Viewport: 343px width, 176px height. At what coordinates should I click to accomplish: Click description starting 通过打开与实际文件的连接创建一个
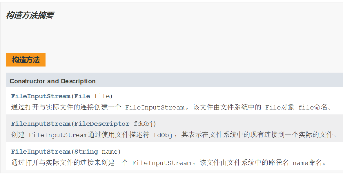tap(172, 107)
